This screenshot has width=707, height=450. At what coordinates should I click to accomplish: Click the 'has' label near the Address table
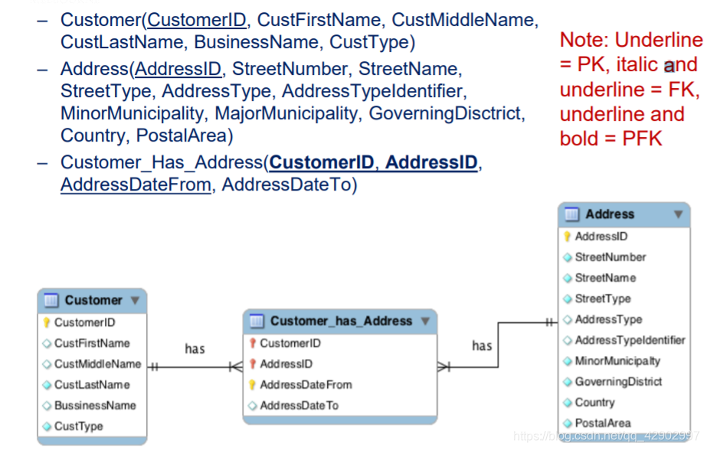tap(482, 345)
